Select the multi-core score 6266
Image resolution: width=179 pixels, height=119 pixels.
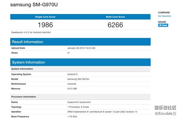pos(115,25)
